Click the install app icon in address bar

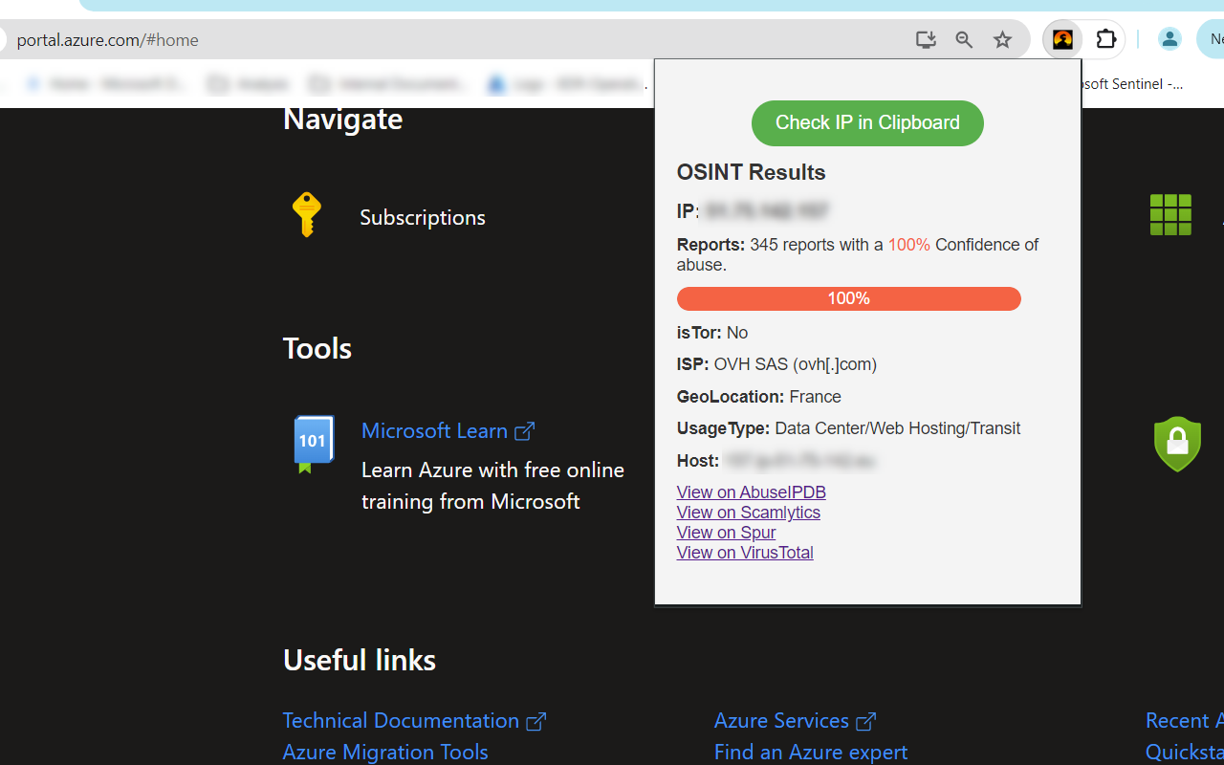926,39
